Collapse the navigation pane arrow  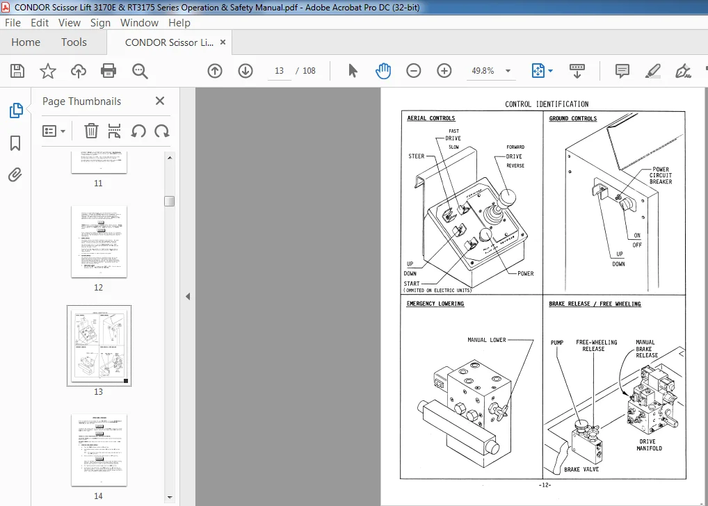click(x=188, y=297)
